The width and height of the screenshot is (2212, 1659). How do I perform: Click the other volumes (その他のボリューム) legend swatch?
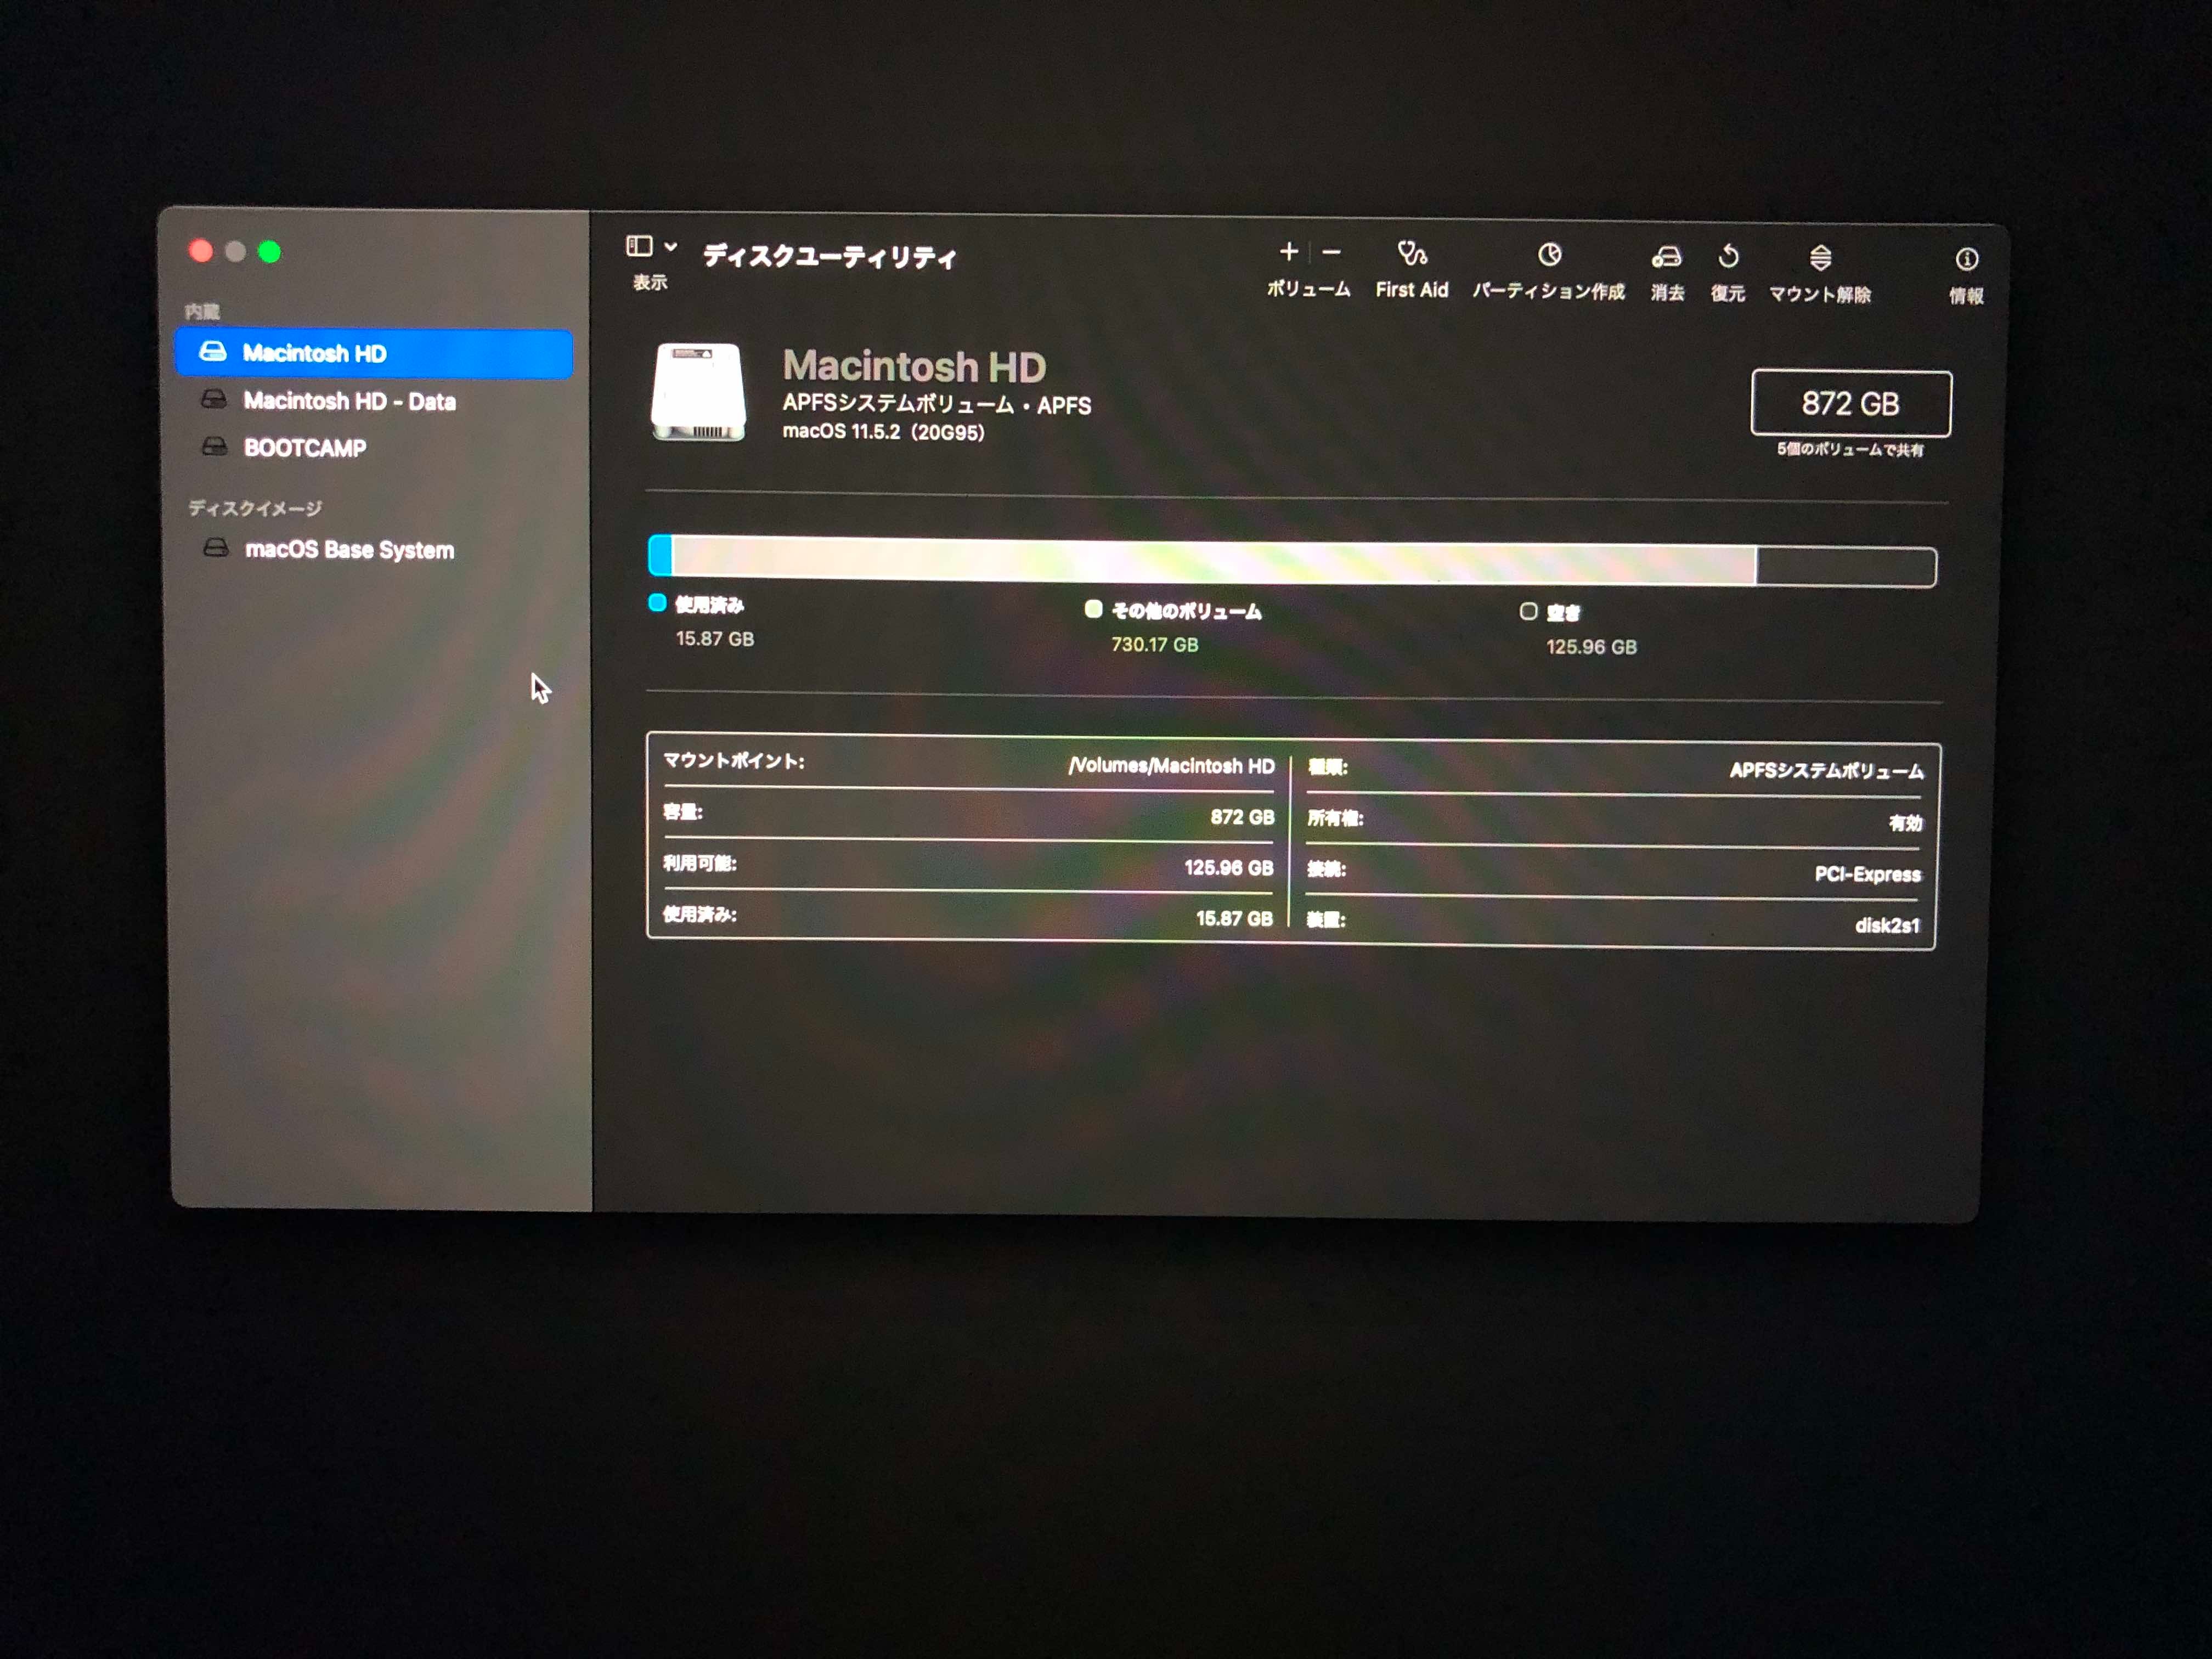(x=1093, y=609)
